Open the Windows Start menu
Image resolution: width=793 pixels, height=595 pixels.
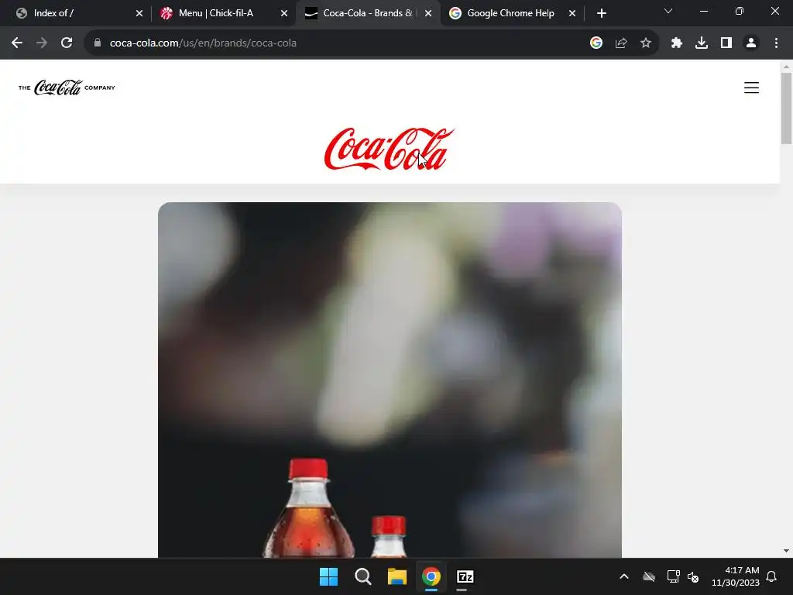pyautogui.click(x=328, y=576)
